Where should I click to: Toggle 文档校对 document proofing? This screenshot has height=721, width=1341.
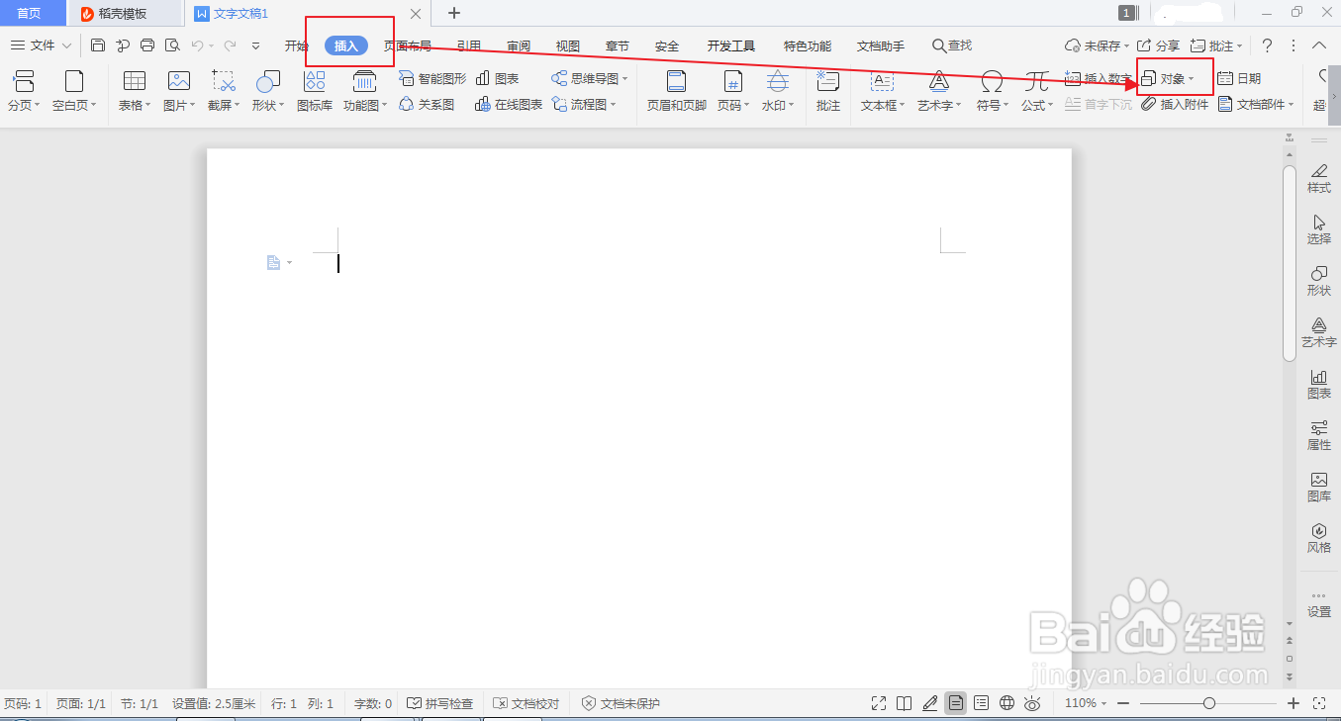coord(525,703)
